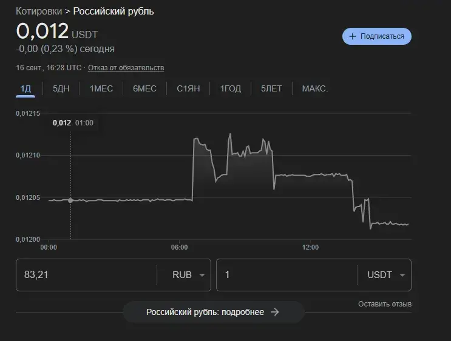Click the Котировки breadcrumb link
This screenshot has height=341, width=451.
[x=39, y=11]
